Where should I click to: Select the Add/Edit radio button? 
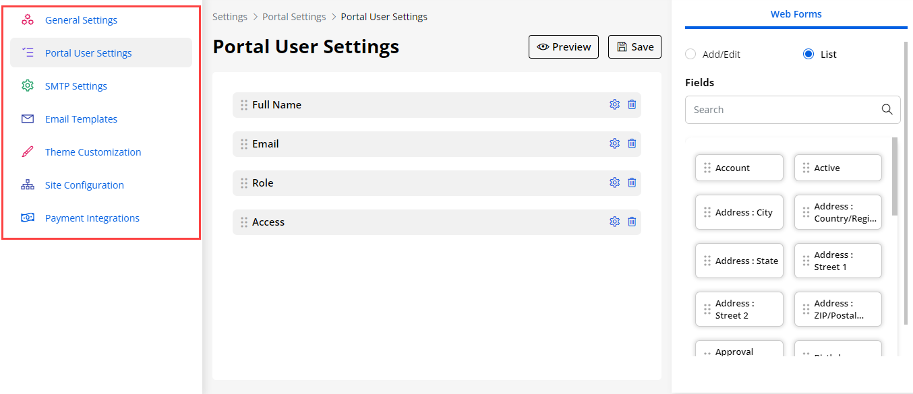[690, 55]
